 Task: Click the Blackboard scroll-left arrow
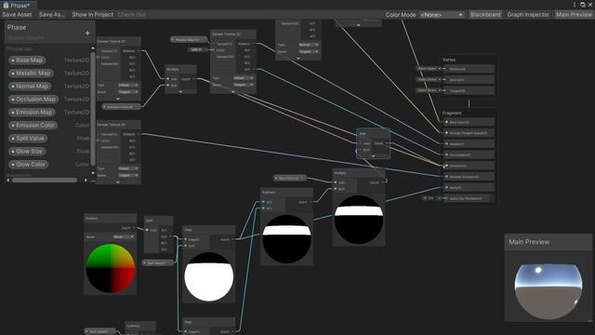click(x=8, y=181)
